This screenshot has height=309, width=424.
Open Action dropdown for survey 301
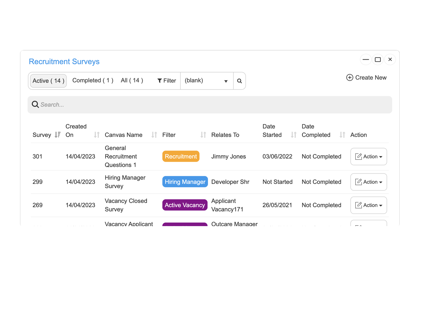tap(369, 156)
